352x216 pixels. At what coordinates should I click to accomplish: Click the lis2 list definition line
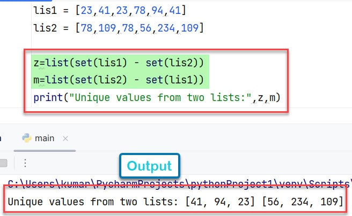click(x=119, y=28)
